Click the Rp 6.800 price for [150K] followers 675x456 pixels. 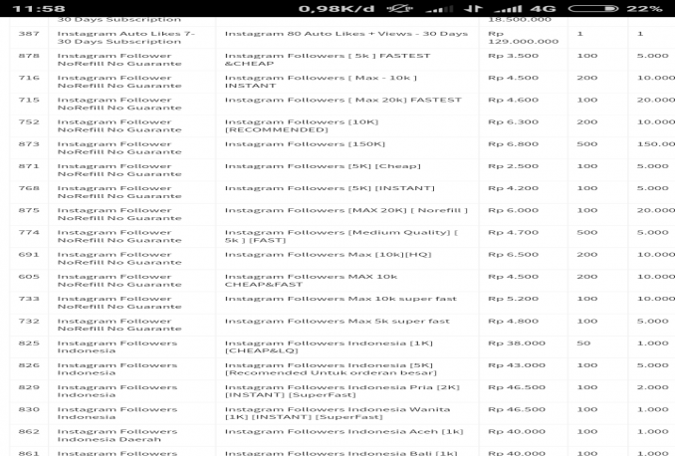point(513,144)
